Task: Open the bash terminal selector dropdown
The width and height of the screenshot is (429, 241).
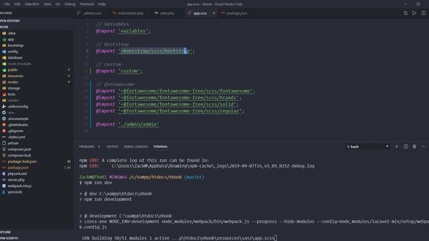Action: click(x=367, y=147)
